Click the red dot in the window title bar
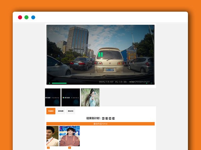Image resolution: width=201 pixels, height=150 pixels. click(20, 17)
